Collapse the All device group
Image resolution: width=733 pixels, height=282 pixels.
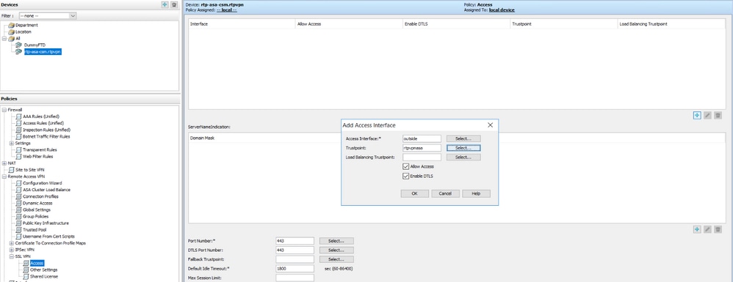[4, 38]
